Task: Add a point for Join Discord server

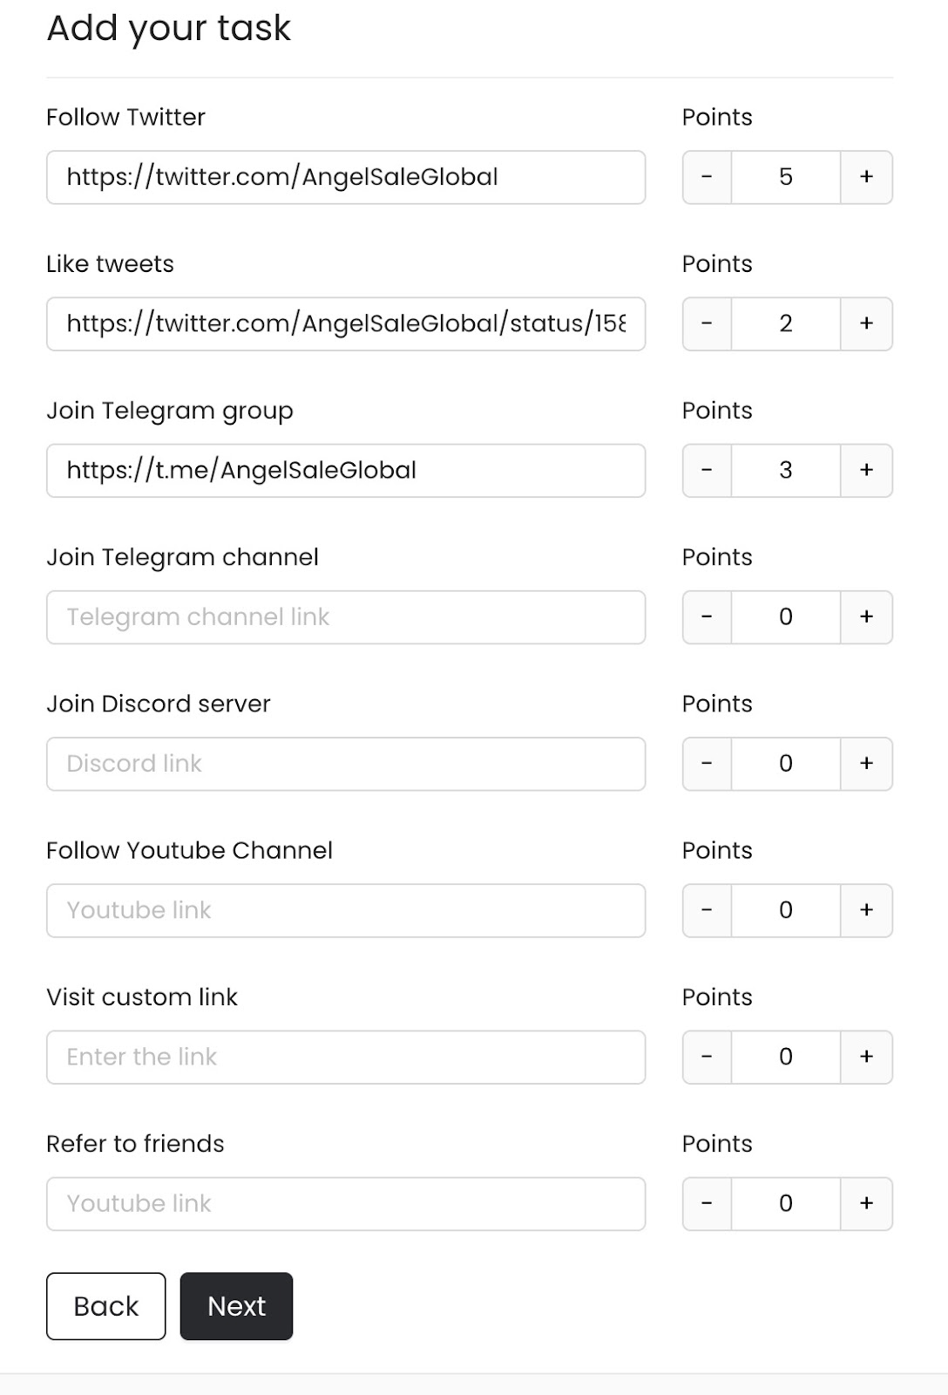Action: tap(866, 764)
